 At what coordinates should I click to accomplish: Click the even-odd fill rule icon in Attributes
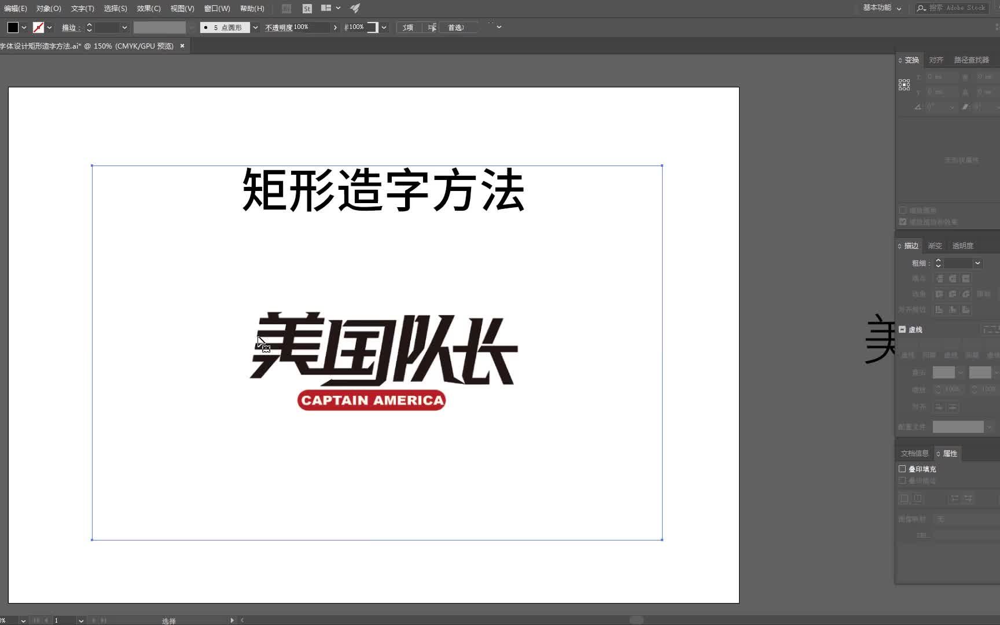click(x=968, y=498)
